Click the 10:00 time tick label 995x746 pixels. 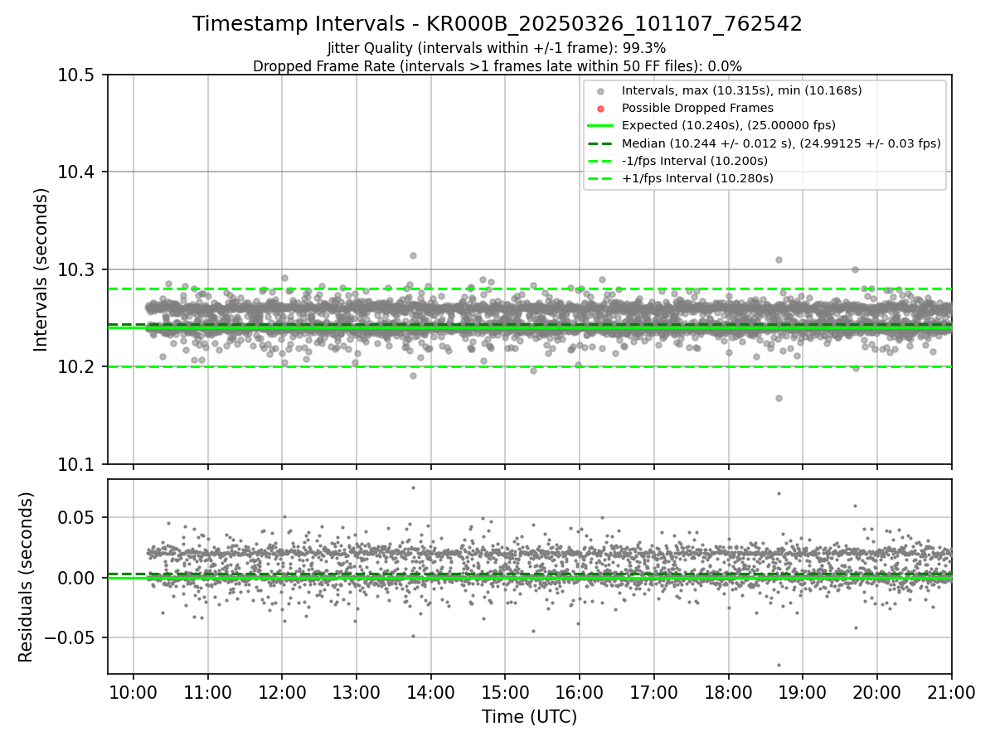[x=133, y=691]
